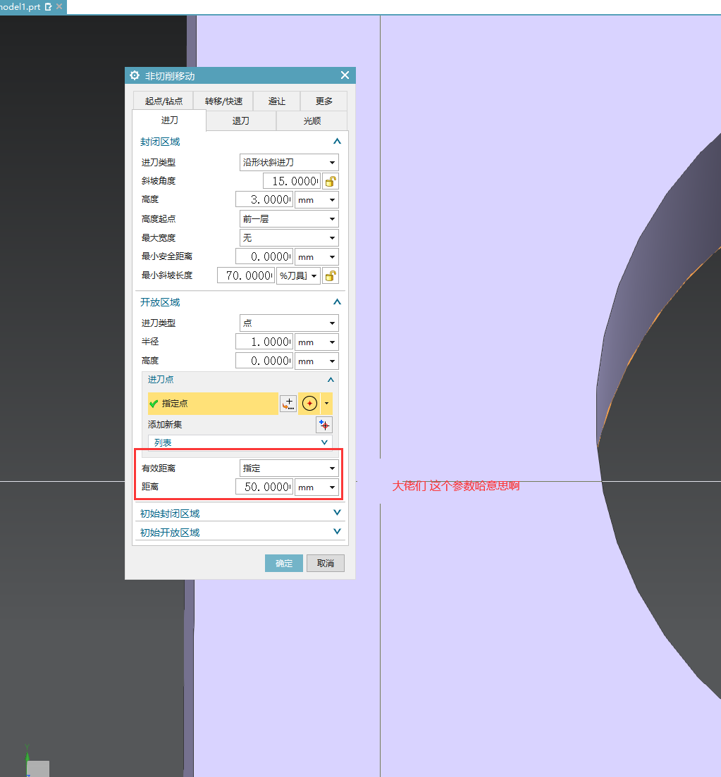Open unit dropdown for 最小安全距离

tap(316, 256)
